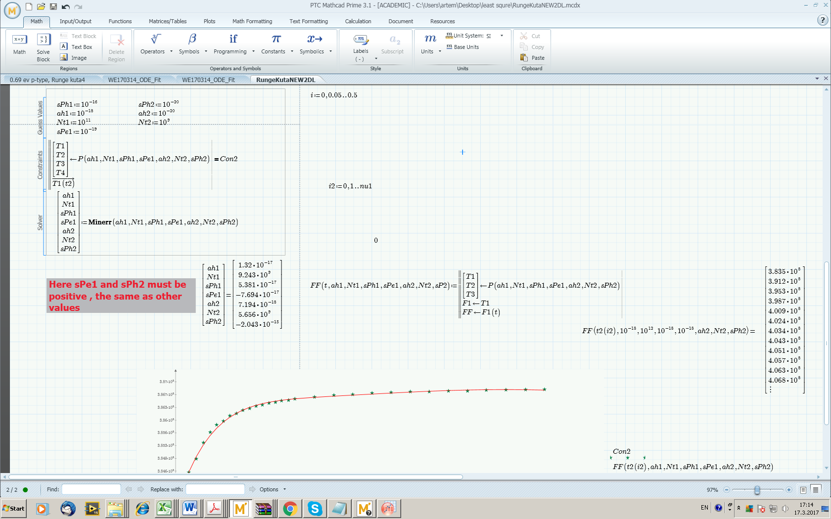
Task: Open the Functions ribbon tab
Action: click(120, 21)
